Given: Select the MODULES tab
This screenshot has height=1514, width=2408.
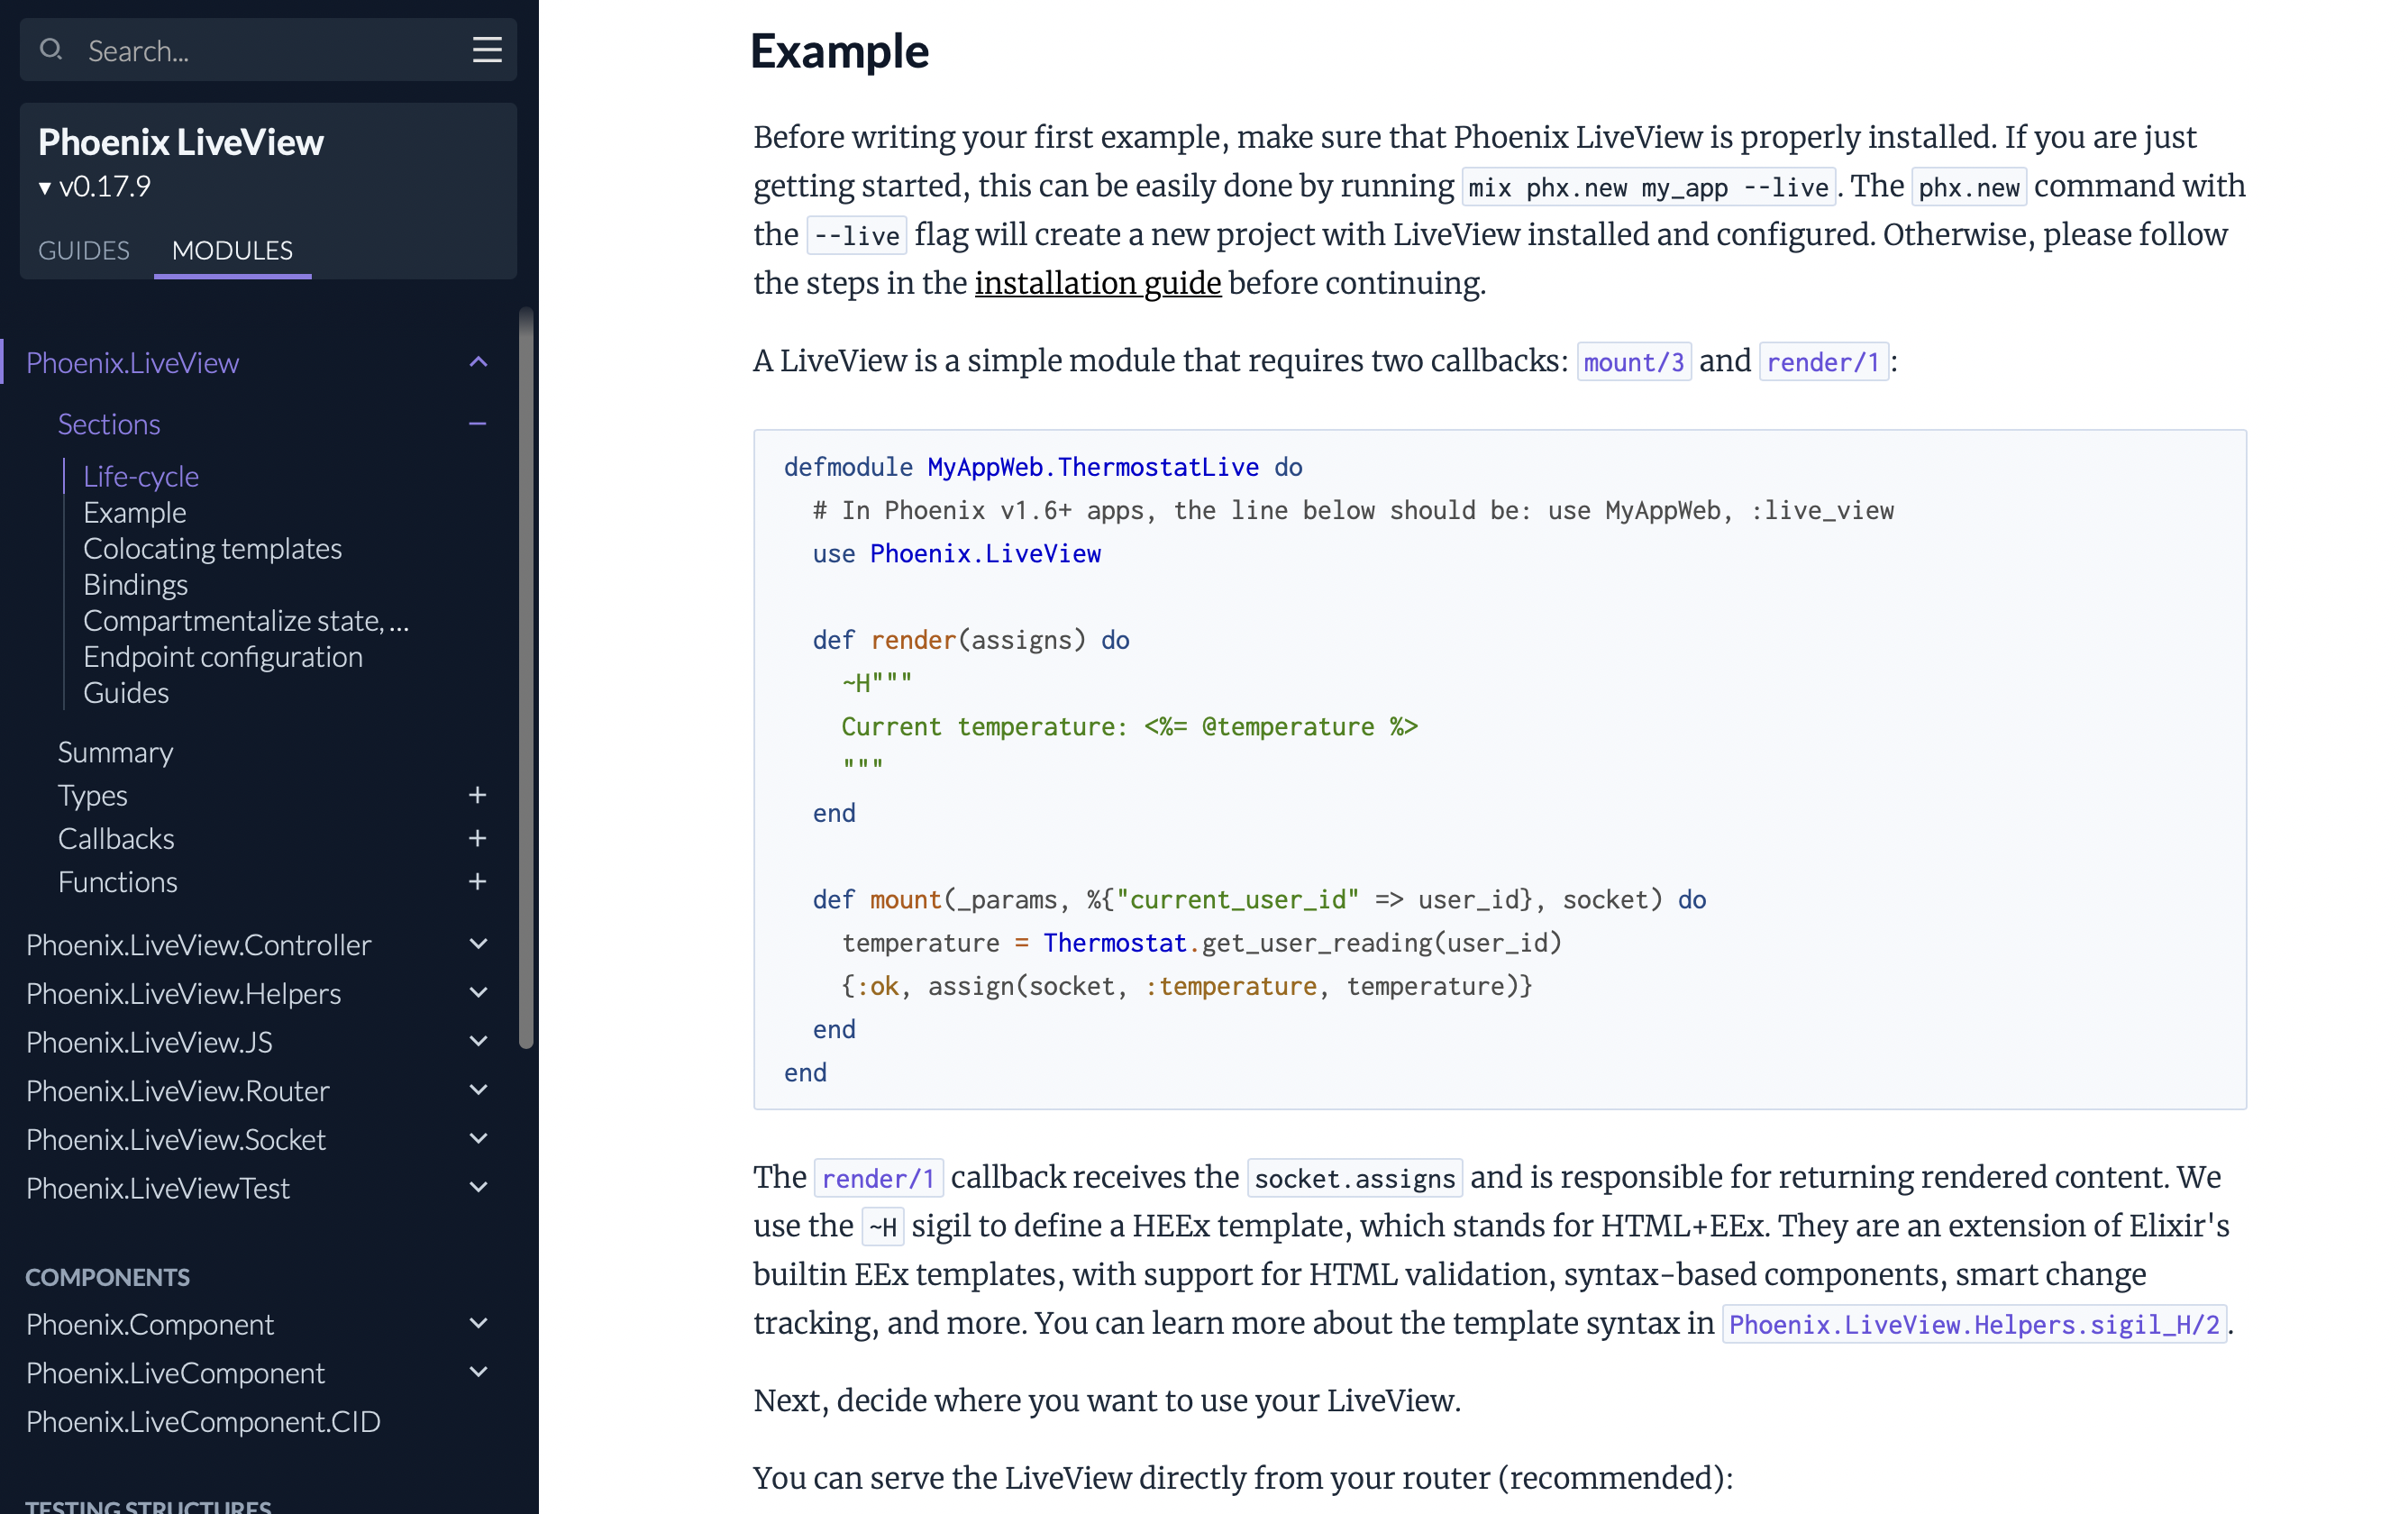Looking at the screenshot, I should [x=232, y=250].
